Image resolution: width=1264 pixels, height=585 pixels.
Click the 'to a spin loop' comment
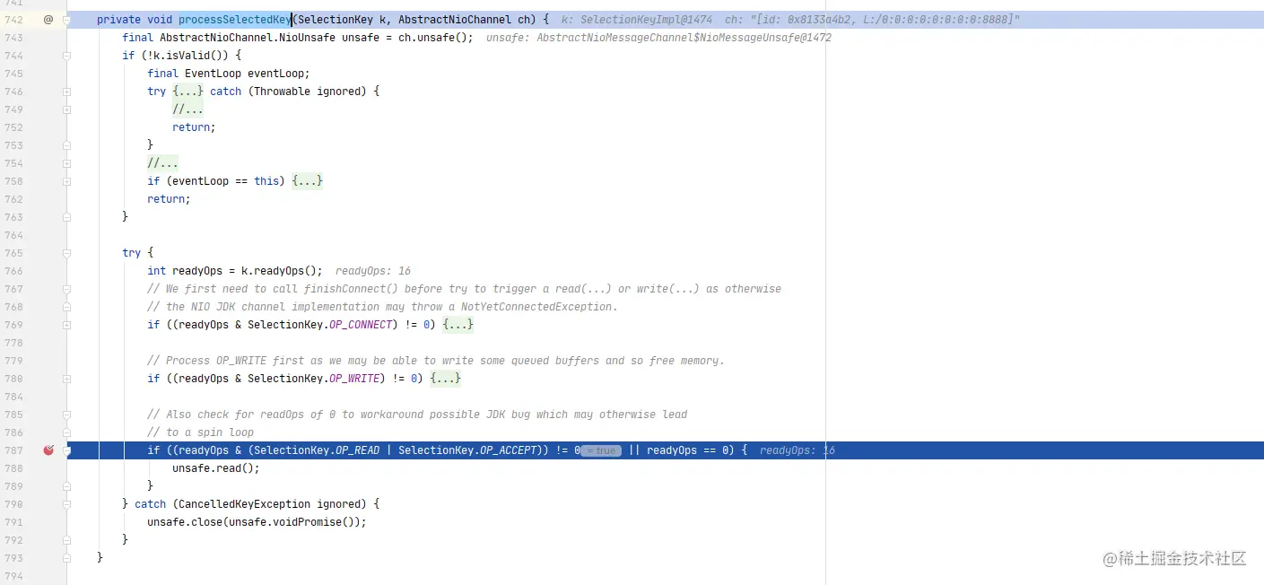tap(201, 432)
